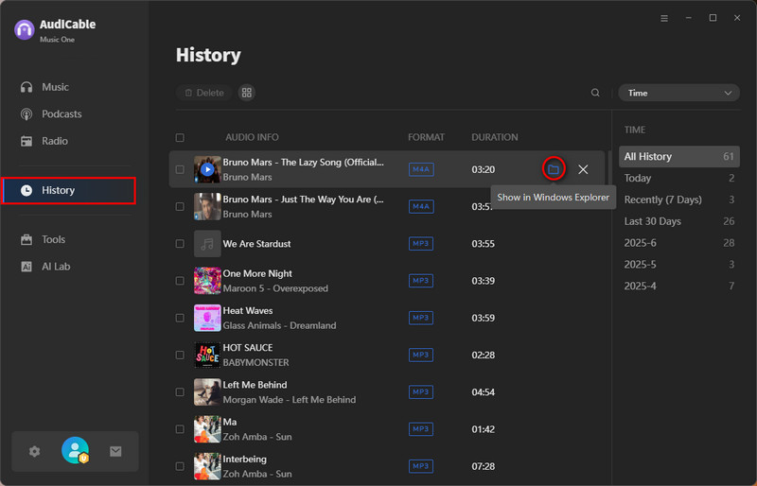Click the DURATION column header
This screenshot has height=486, width=757.
click(x=495, y=137)
